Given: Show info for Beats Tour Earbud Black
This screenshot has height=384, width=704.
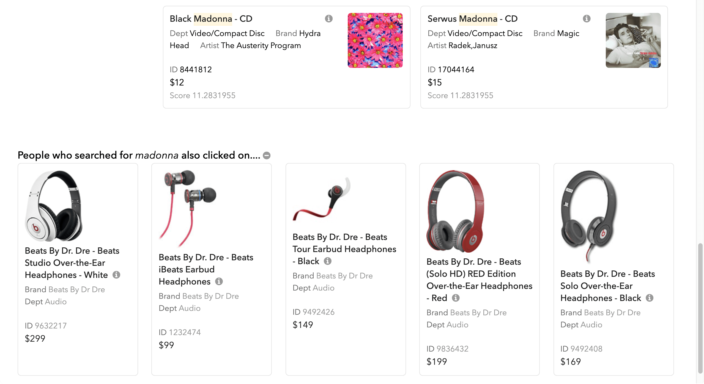Looking at the screenshot, I should tap(327, 261).
